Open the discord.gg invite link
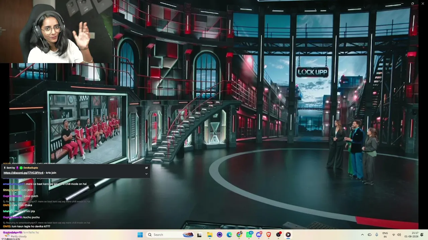The image size is (428, 240). point(23,173)
